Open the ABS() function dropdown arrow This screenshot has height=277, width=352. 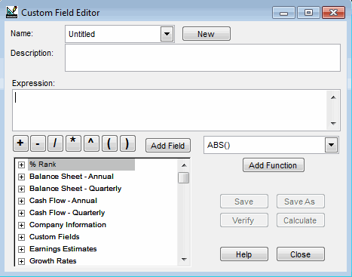click(331, 145)
